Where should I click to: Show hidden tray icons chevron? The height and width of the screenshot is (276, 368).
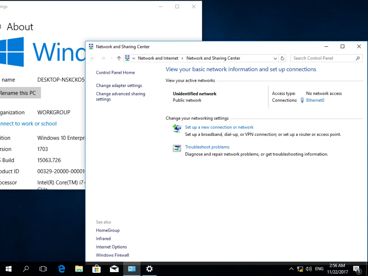coord(291,269)
